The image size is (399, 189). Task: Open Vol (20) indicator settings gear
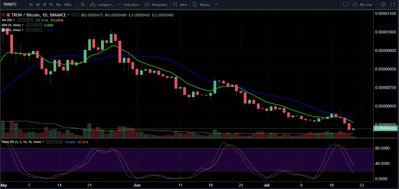point(23,20)
